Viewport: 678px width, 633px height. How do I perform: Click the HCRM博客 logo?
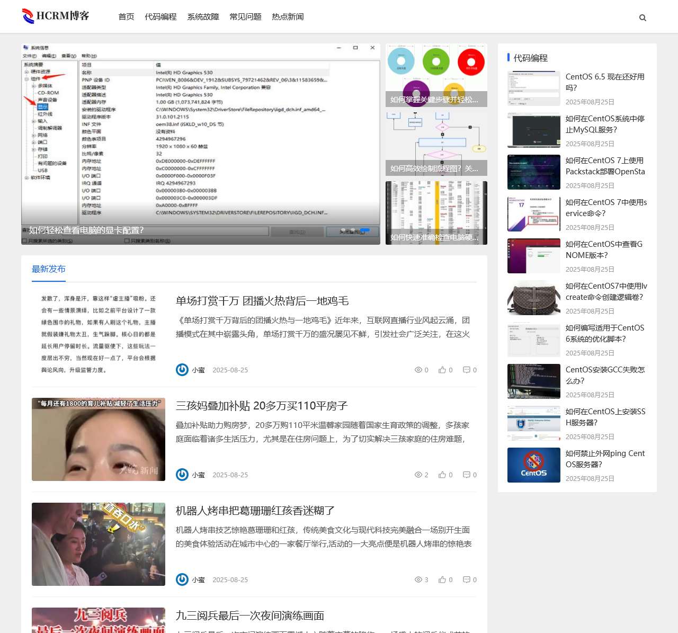(56, 16)
